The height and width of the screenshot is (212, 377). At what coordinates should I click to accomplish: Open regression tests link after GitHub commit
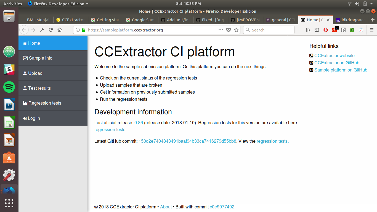coord(272,141)
